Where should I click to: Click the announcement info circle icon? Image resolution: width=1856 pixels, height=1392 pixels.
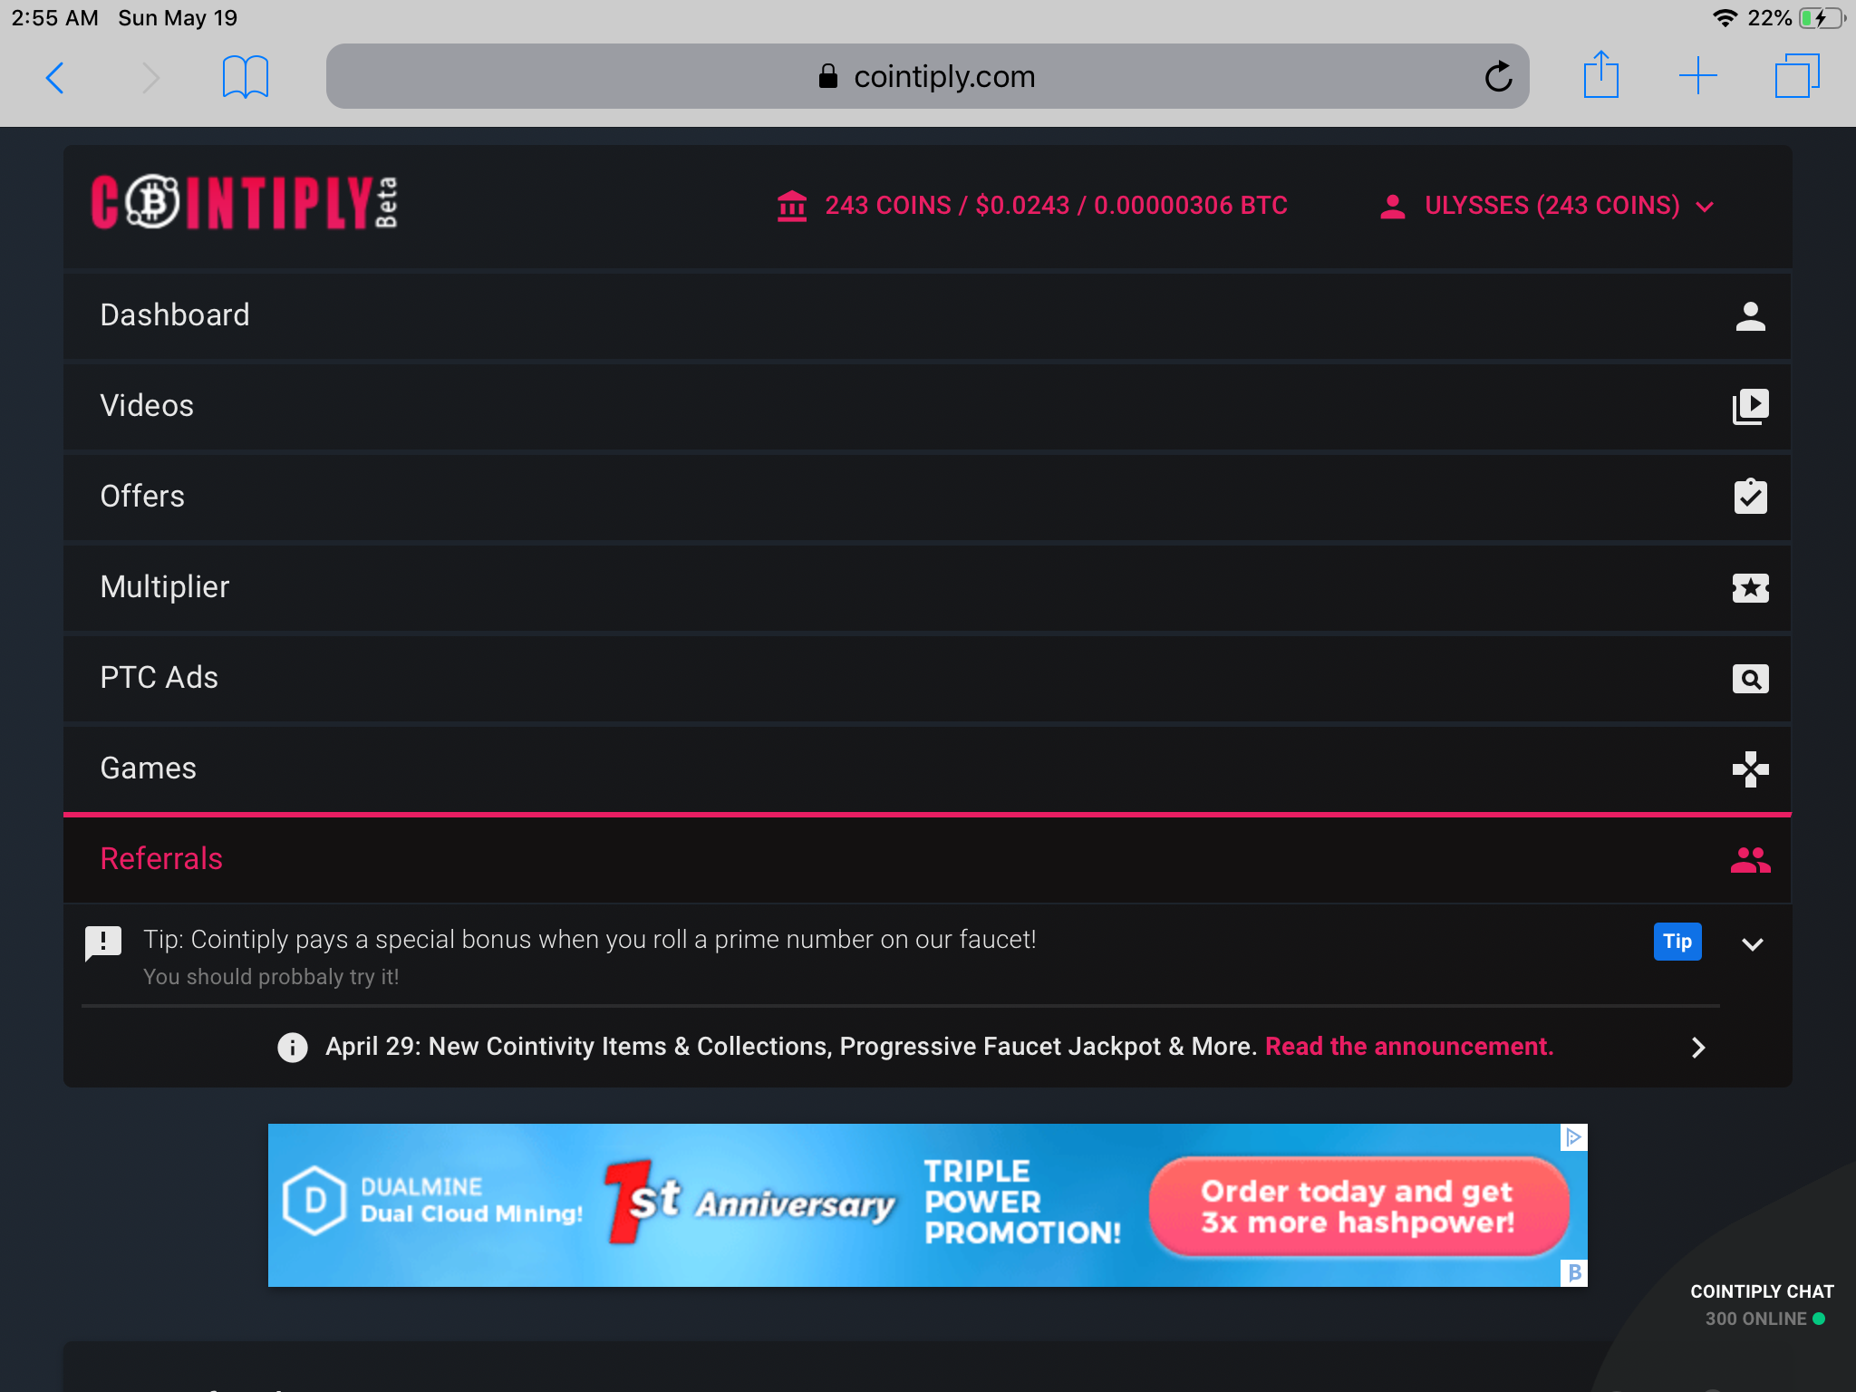[x=293, y=1048]
